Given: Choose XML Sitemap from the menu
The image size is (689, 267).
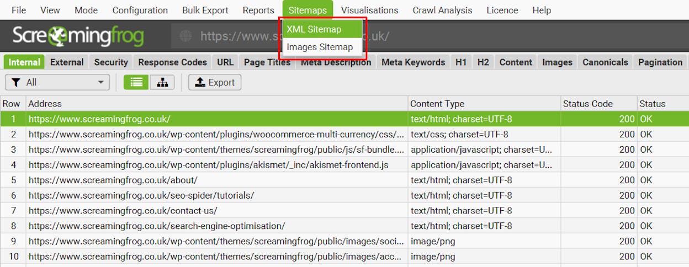Looking at the screenshot, I should tap(322, 29).
